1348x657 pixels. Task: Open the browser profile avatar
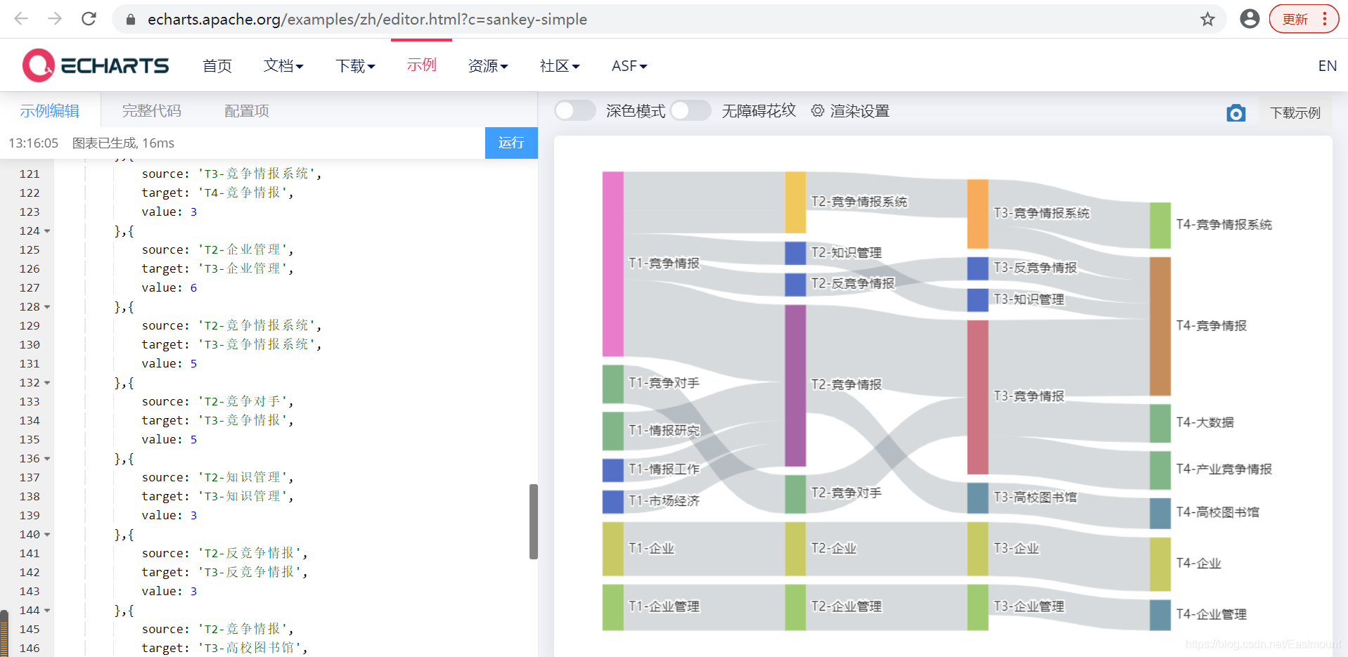[1250, 19]
